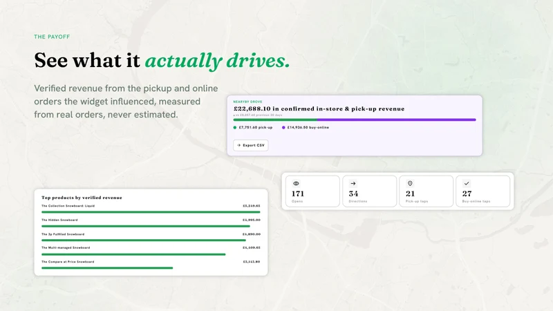
Task: Select the 171 Opens stat card
Action: coord(313,191)
